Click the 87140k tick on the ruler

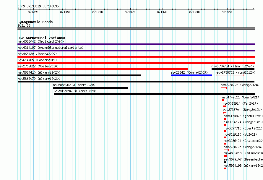pos(65,12)
